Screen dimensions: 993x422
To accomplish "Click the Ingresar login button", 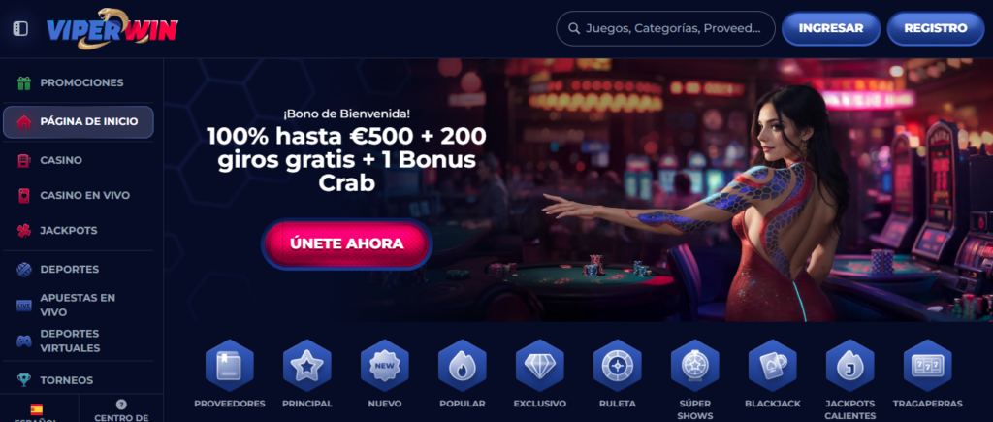I will pos(831,28).
